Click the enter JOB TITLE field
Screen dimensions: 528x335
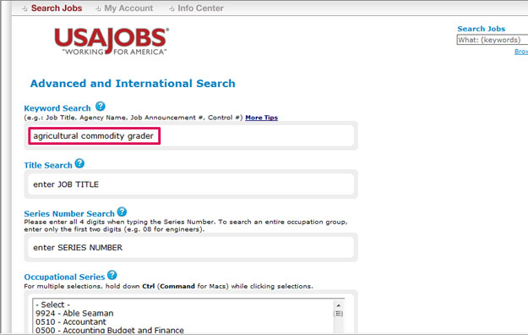(x=191, y=184)
